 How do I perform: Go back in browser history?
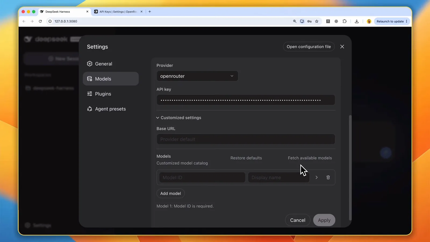[x=24, y=21]
